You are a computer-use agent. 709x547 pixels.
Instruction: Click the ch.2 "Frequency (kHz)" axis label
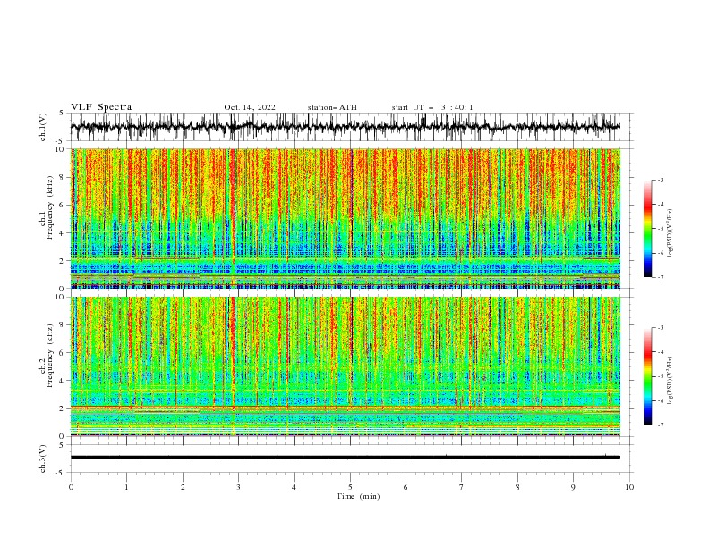click(x=50, y=355)
